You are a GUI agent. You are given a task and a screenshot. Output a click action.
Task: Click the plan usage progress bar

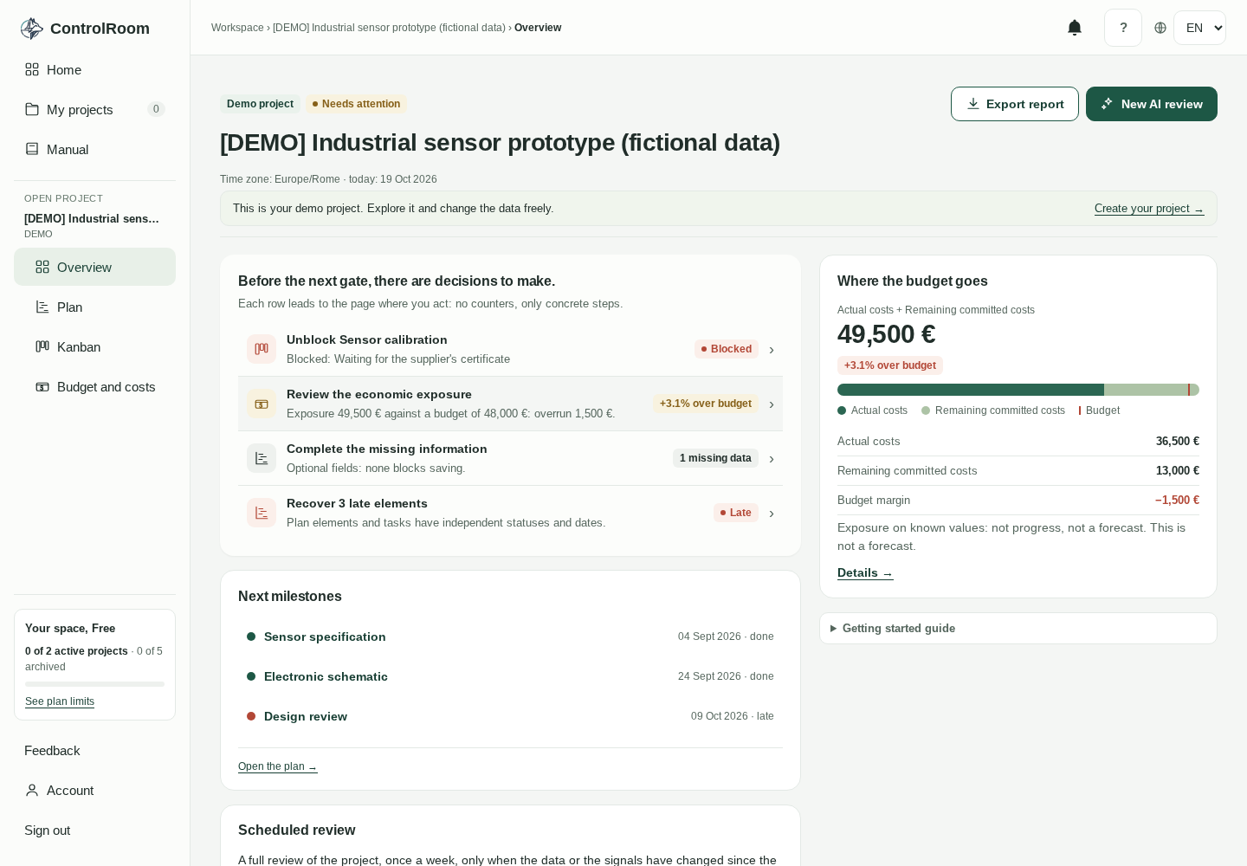pos(94,684)
